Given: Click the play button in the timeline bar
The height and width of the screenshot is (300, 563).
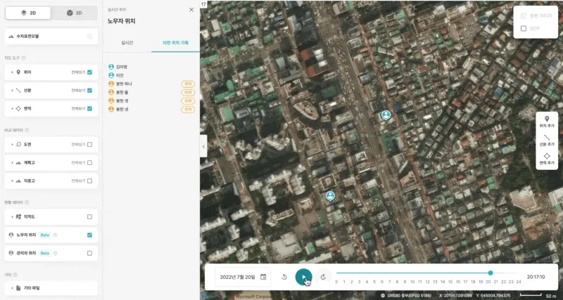Looking at the screenshot, I should coord(303,277).
